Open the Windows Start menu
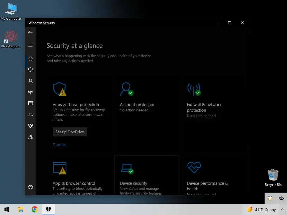Screen dimensions: 287x215 click(7, 209)
